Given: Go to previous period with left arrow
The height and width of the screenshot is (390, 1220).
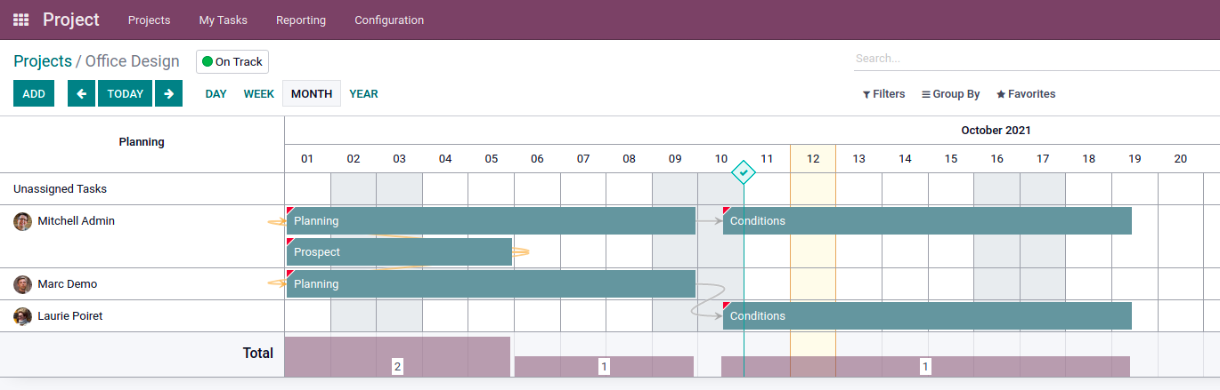Looking at the screenshot, I should (x=81, y=93).
